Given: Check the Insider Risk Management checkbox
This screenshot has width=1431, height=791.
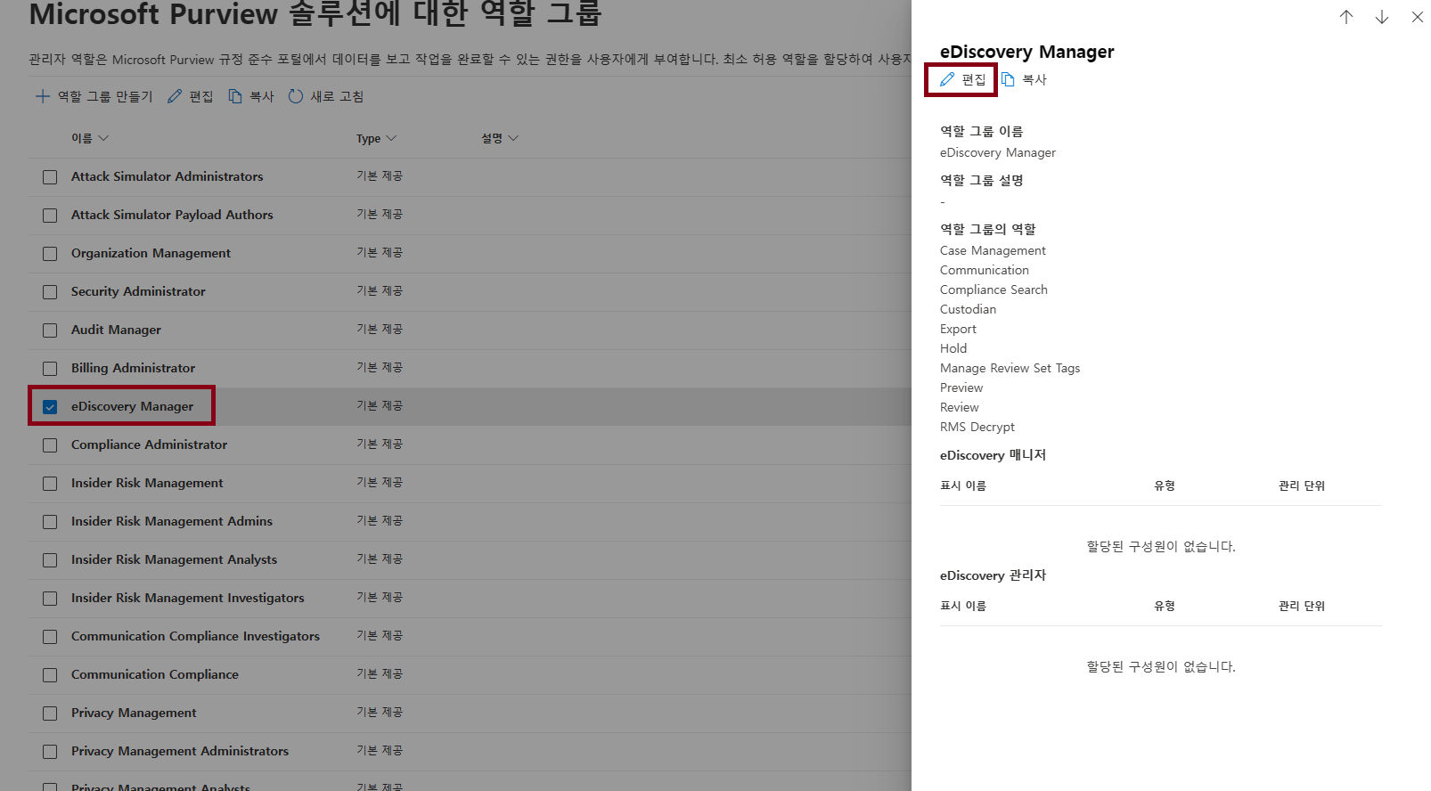Looking at the screenshot, I should [50, 484].
